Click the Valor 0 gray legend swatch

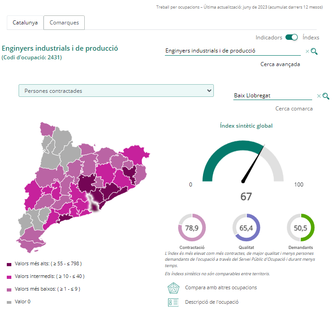point(9,302)
